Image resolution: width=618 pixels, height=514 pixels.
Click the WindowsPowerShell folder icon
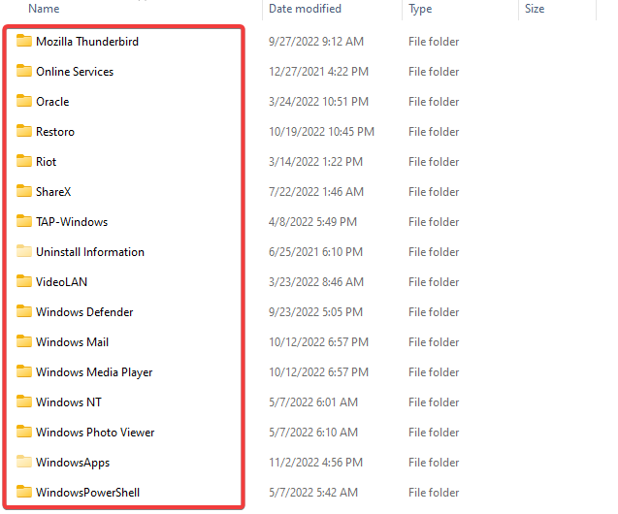point(24,492)
